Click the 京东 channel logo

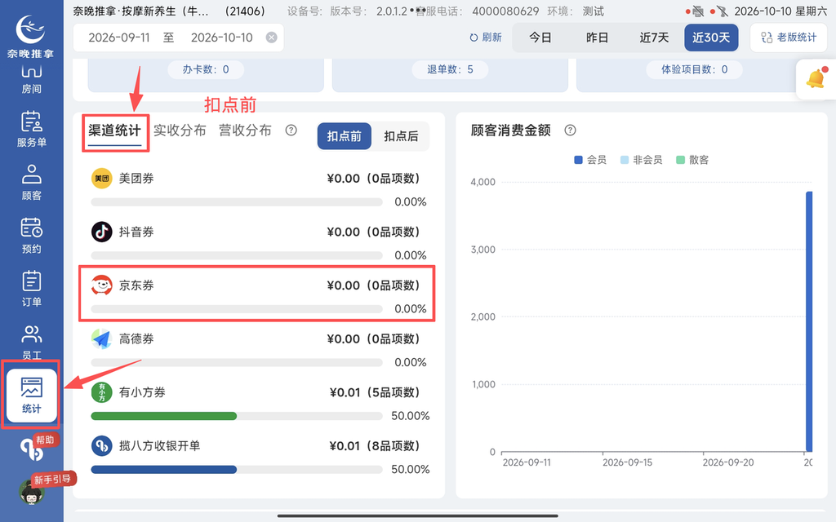coord(101,285)
